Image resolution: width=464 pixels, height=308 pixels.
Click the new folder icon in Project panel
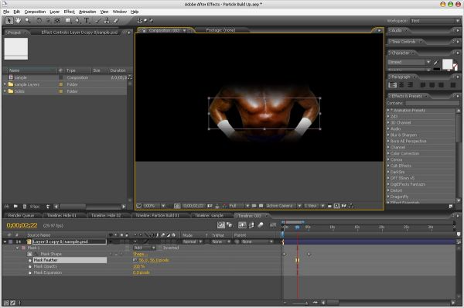[15, 206]
